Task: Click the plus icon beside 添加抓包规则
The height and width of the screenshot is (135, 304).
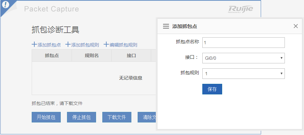Action: click(68, 45)
